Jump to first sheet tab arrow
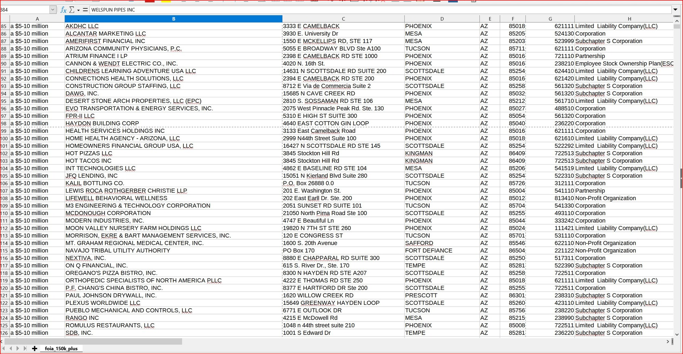This screenshot has width=683, height=354. click(4, 349)
